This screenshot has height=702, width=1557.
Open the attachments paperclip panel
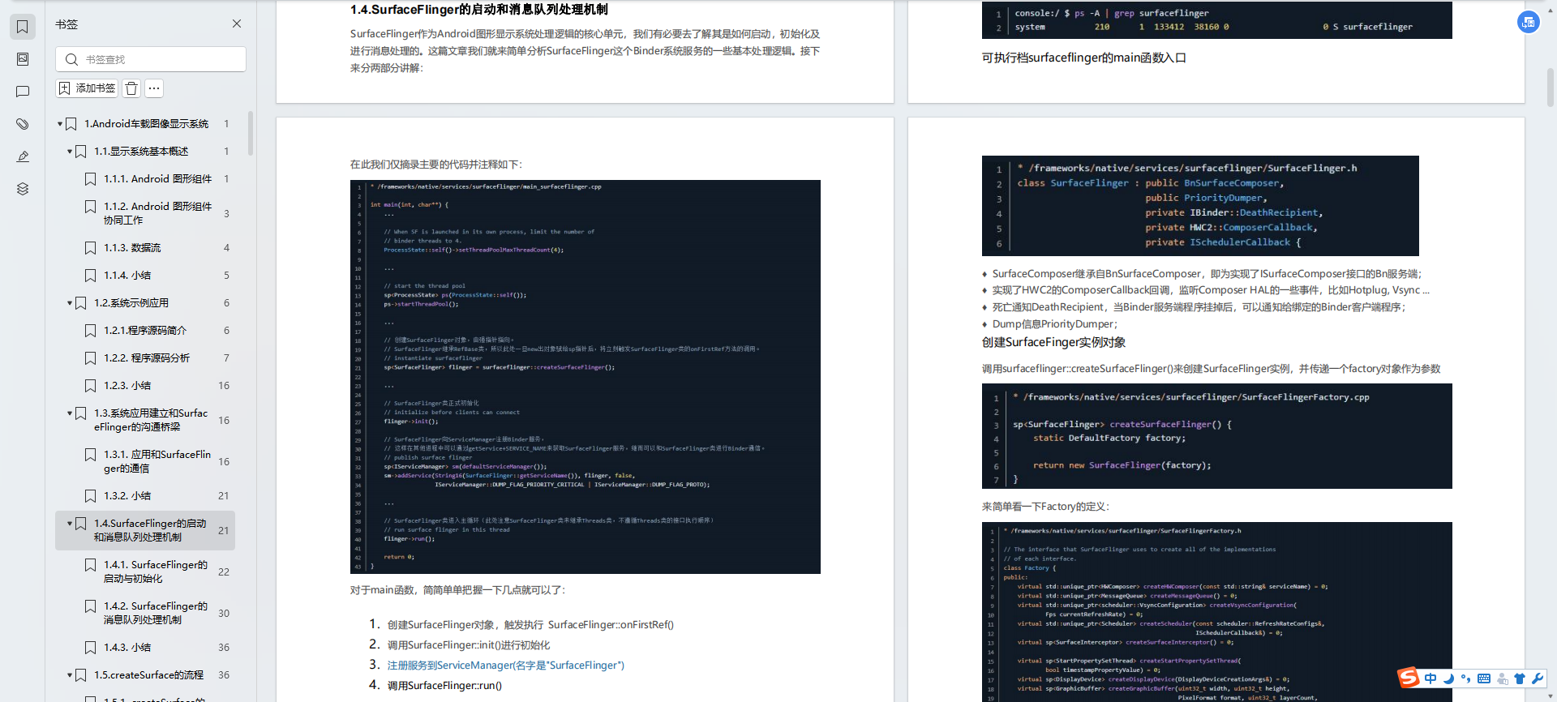[x=23, y=124]
